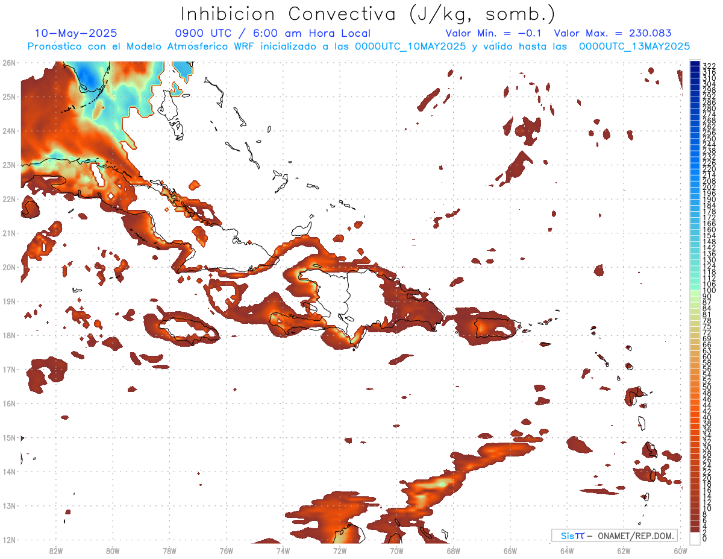The height and width of the screenshot is (559, 723).
Task: Click the "SisTT - ONAMET/REP.DOM." attribution box
Action: click(x=615, y=535)
